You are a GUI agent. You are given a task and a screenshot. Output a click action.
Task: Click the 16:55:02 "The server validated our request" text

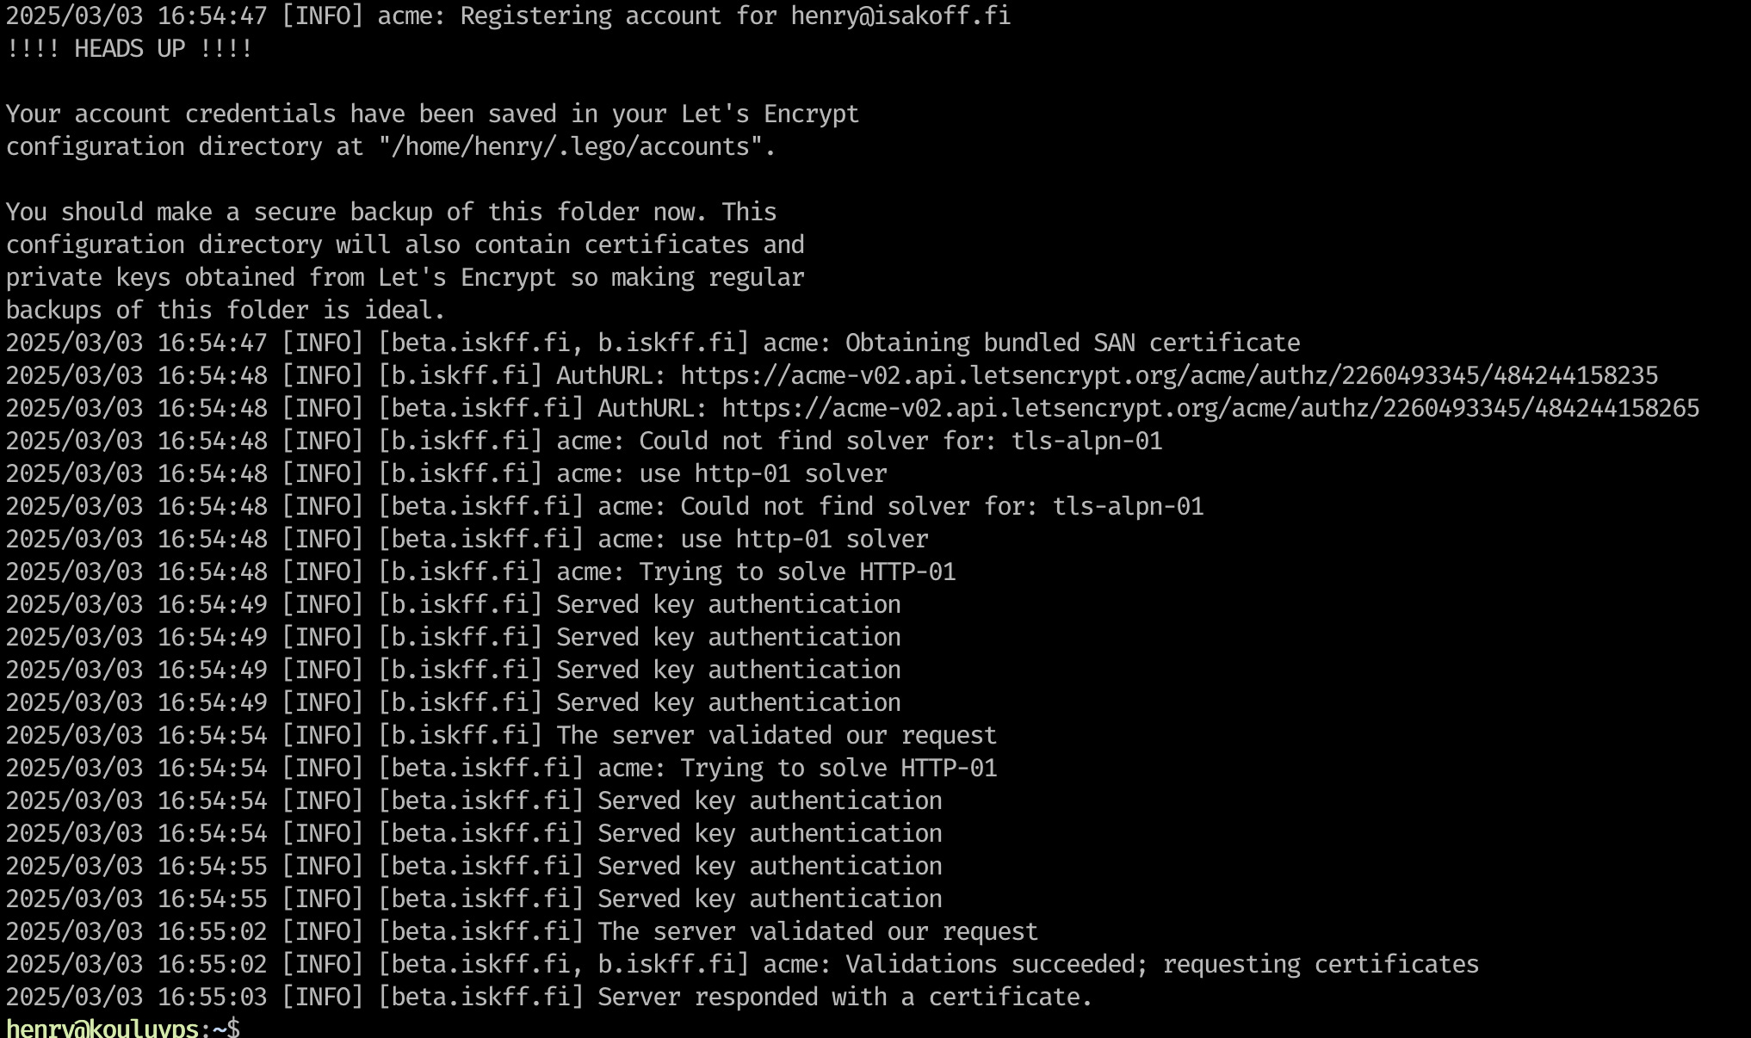pyautogui.click(x=817, y=932)
